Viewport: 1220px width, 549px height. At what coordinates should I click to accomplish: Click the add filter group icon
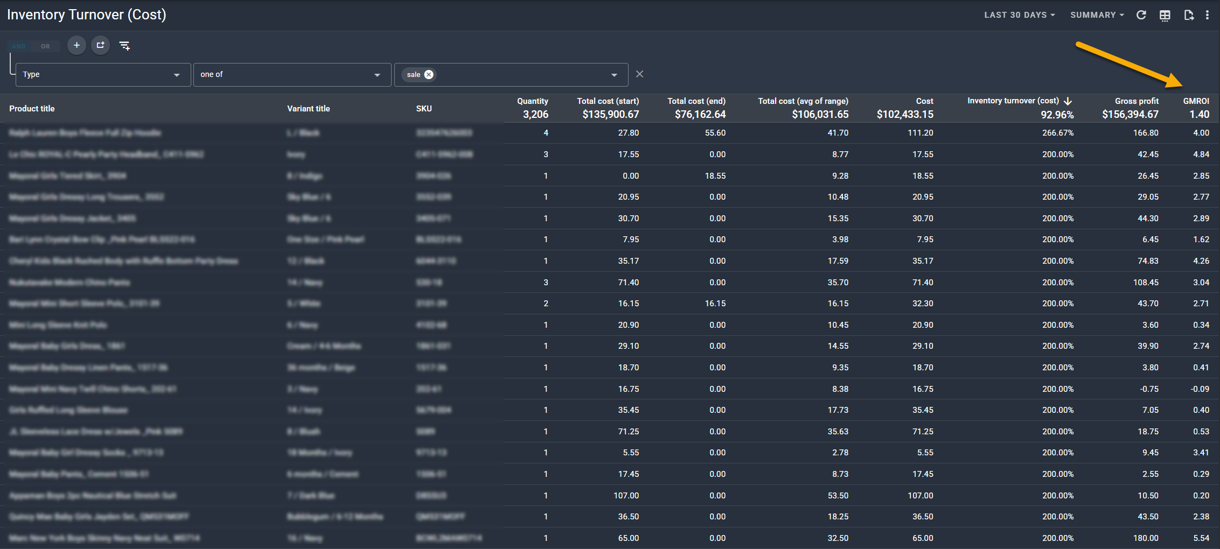(x=100, y=45)
